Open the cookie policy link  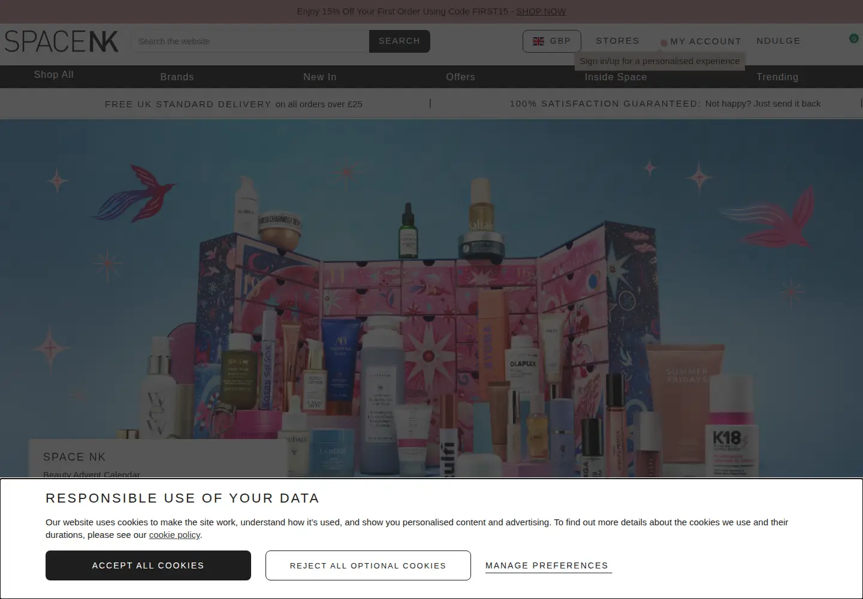[x=174, y=535]
